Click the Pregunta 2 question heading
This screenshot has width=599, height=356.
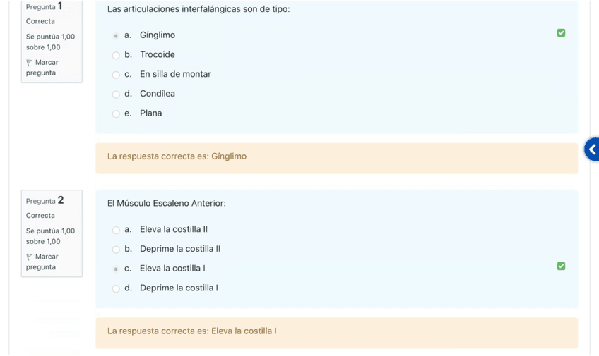click(45, 200)
